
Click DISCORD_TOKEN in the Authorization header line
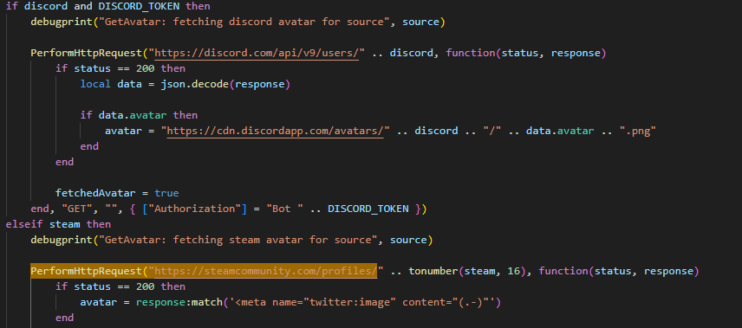[x=368, y=209]
